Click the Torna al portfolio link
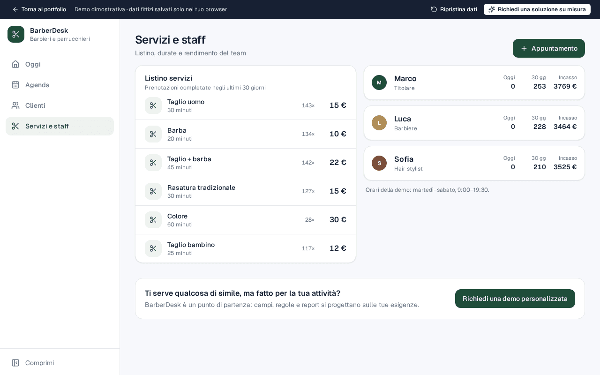600x375 pixels. pyautogui.click(x=39, y=9)
